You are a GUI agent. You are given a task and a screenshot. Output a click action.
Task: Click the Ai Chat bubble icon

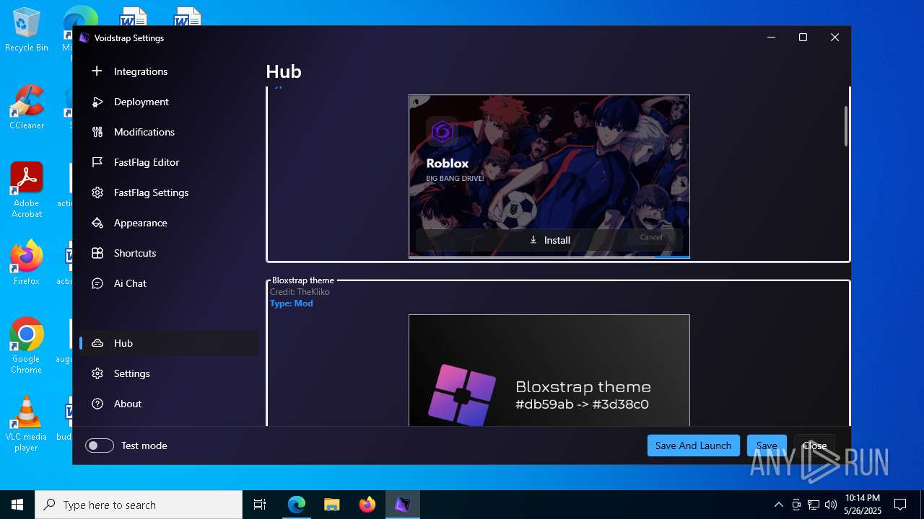coord(97,283)
